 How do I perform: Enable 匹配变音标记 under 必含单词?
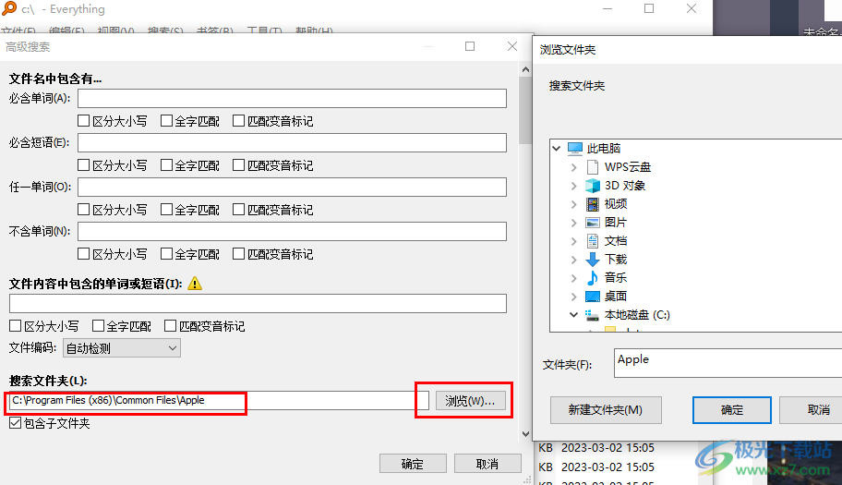(238, 121)
